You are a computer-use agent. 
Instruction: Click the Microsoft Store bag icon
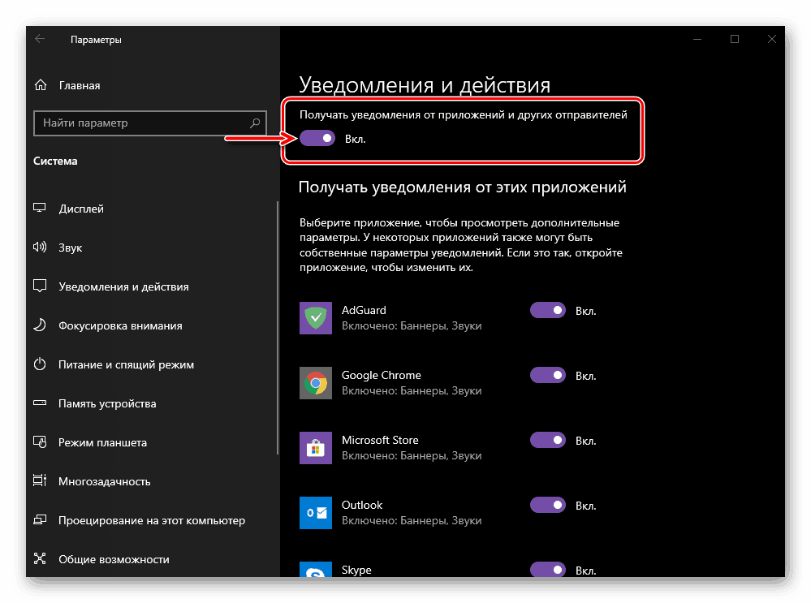pyautogui.click(x=316, y=448)
